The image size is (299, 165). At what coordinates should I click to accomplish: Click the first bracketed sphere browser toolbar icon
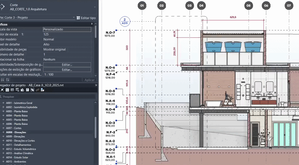pyautogui.click(x=2, y=90)
